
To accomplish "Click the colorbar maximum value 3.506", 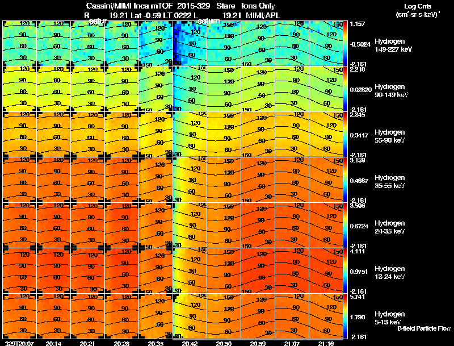I will [358, 206].
